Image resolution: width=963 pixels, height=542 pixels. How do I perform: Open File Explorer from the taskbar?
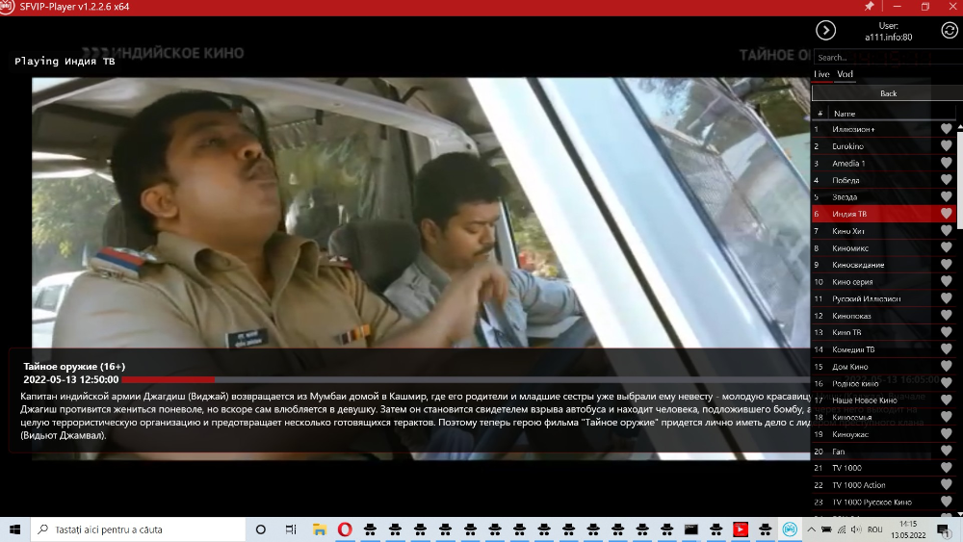click(320, 529)
